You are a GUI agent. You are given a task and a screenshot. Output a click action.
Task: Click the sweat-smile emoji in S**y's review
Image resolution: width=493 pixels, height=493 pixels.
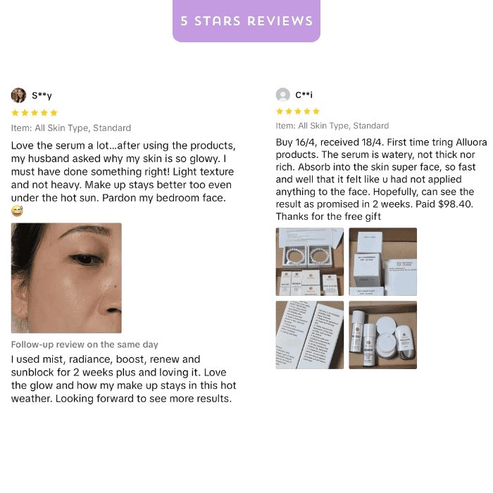click(18, 211)
